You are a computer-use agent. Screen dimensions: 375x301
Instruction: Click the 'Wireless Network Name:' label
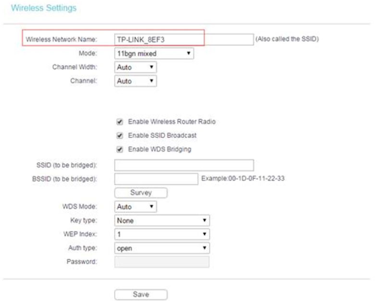[x=62, y=40]
